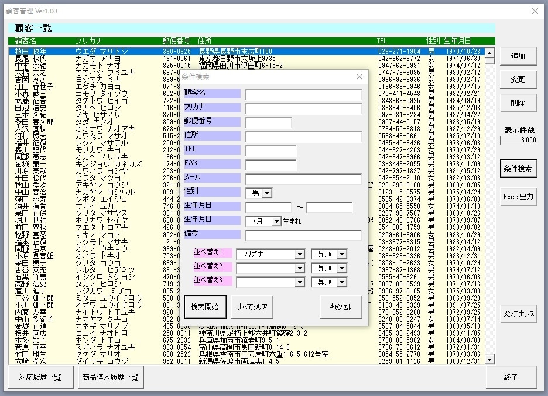Open the 並べ替え1 order dropdown 昇順
The height and width of the screenshot is (396, 548).
coord(342,254)
